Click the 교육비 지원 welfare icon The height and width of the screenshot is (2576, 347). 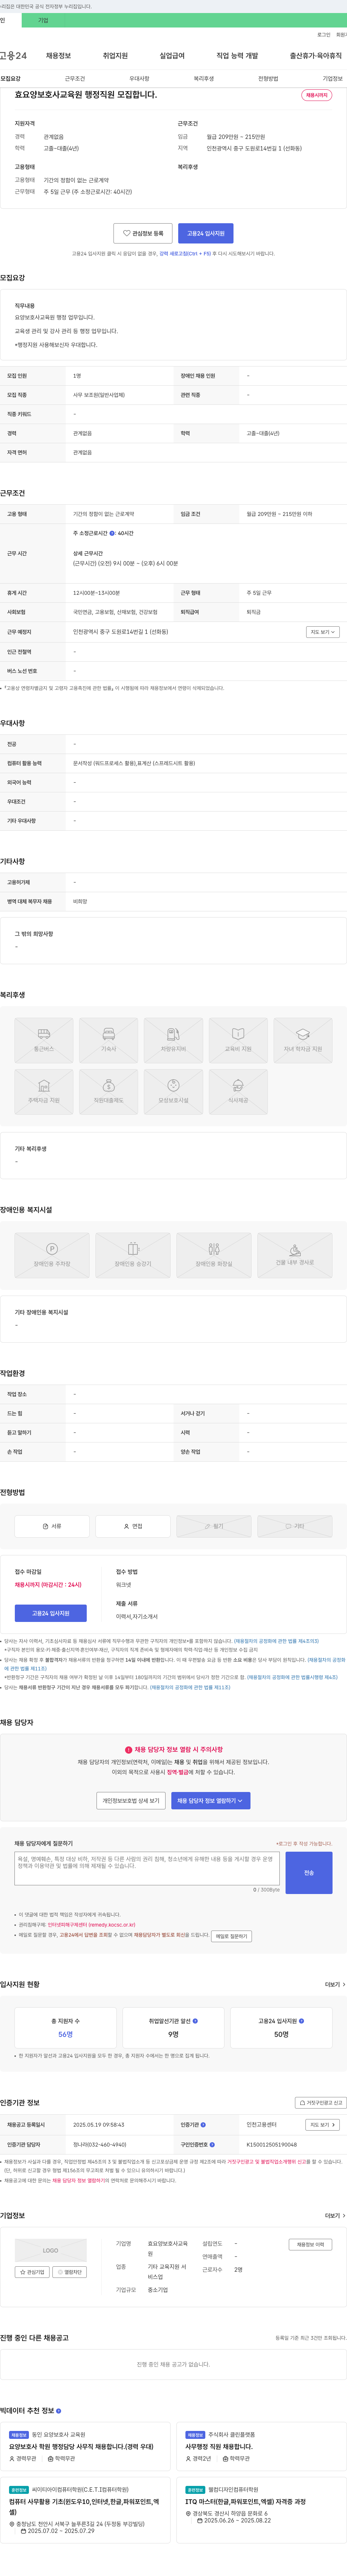pyautogui.click(x=238, y=1040)
